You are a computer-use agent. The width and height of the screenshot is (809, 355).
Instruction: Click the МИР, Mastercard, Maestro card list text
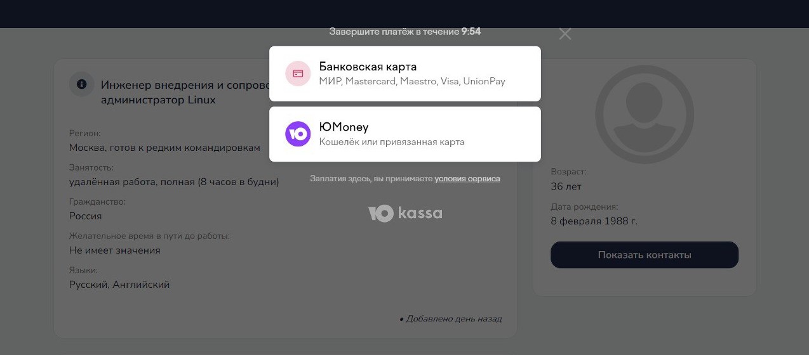point(412,81)
